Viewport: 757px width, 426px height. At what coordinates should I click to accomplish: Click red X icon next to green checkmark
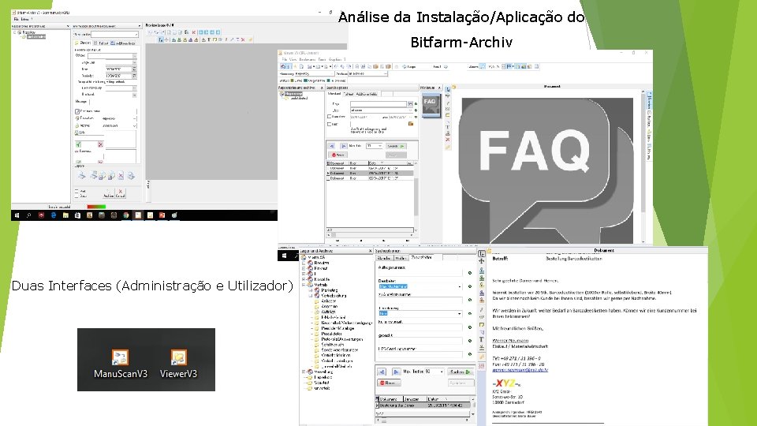tap(100, 144)
